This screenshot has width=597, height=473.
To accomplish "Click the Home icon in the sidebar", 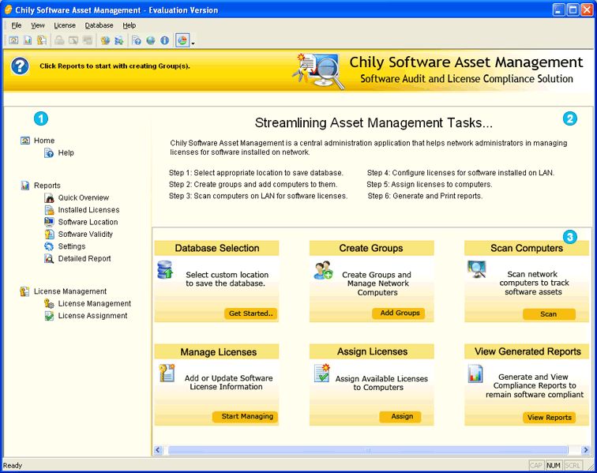I will coord(24,141).
